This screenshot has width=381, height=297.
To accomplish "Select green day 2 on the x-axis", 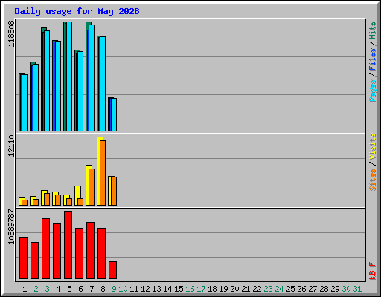I will click(36, 289).
